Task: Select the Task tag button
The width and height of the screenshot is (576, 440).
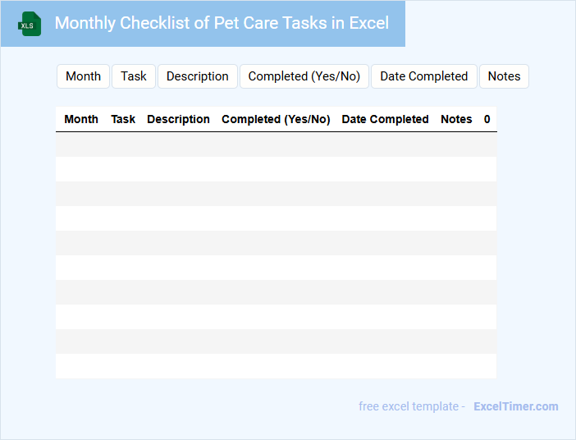Action: click(134, 76)
